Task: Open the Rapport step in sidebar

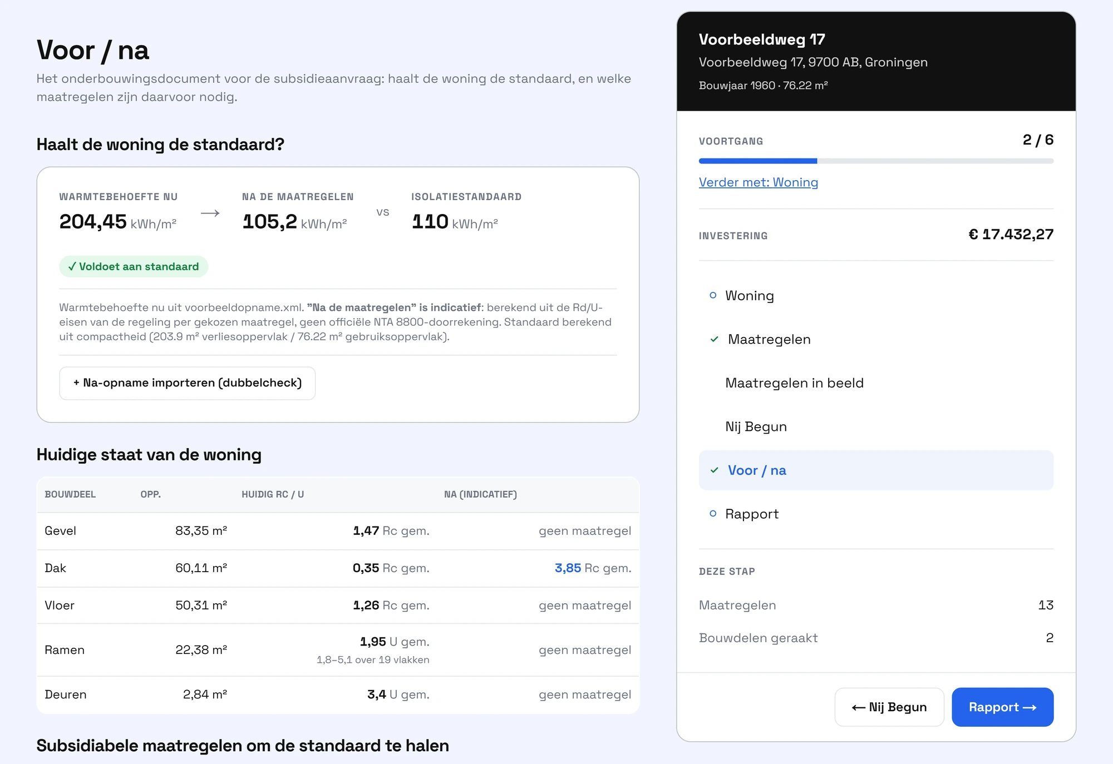Action: click(876, 514)
